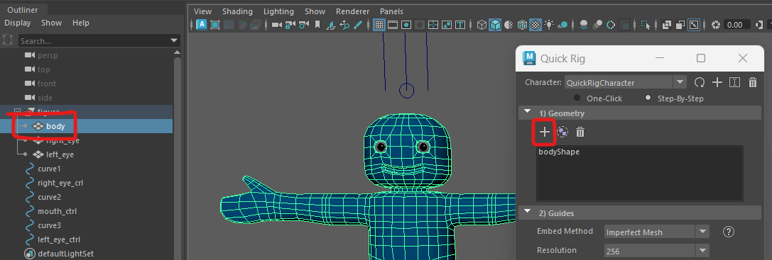Add selected meshes with the Geometry plus icon
Screen dimensions: 772x260
click(545, 132)
